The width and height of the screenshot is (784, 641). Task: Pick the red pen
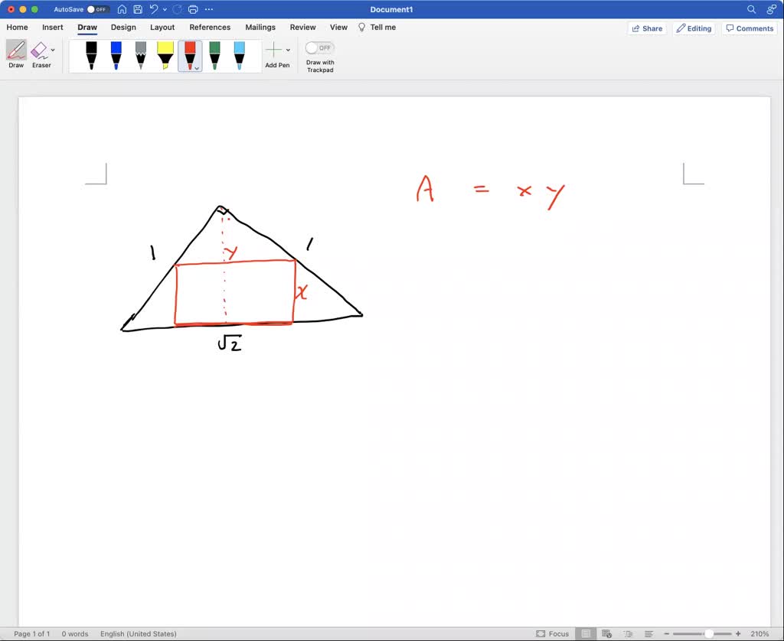point(190,54)
